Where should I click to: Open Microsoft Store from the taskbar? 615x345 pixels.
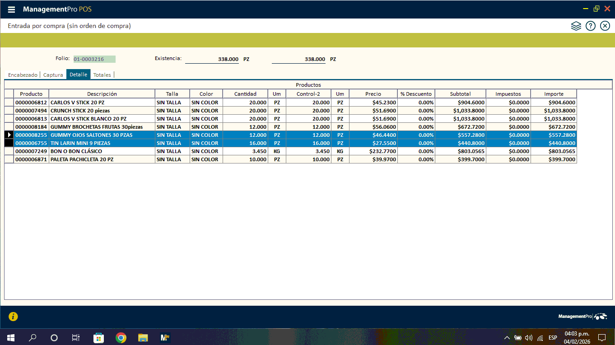click(x=98, y=337)
